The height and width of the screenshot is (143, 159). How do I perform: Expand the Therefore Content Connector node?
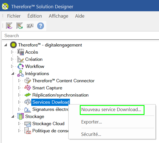tap(19, 81)
